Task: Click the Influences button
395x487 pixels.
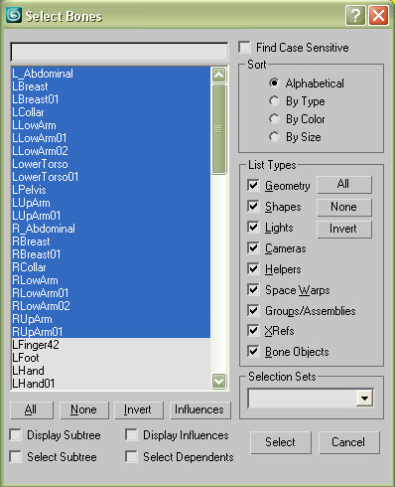Action: coord(200,410)
